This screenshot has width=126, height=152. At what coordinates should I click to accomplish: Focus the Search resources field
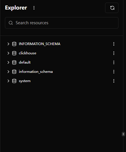[62, 23]
